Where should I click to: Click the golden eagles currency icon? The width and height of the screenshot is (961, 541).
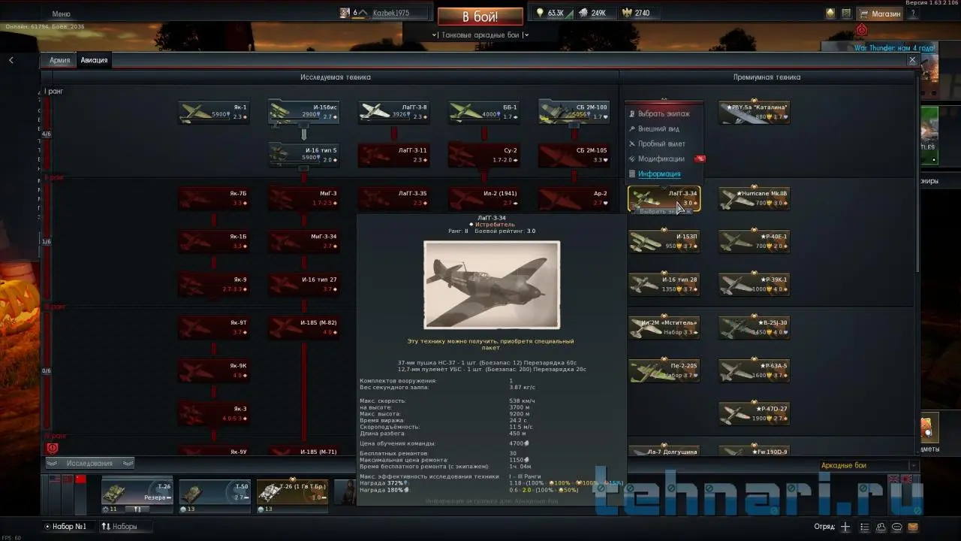coord(627,13)
